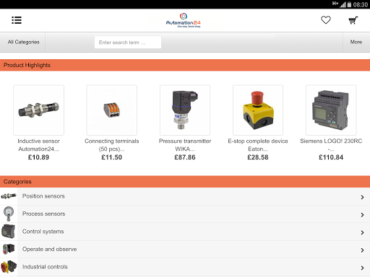Tap the Control systems category icon
Screen dimensions: 370x277
click(9, 232)
